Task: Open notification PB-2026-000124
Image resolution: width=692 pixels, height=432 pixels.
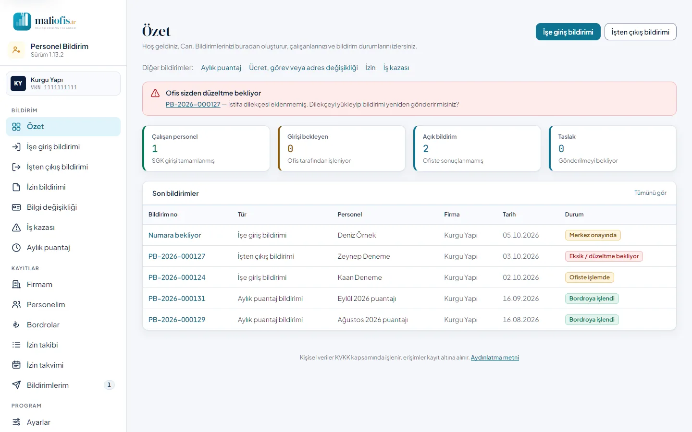Action: tap(177, 277)
